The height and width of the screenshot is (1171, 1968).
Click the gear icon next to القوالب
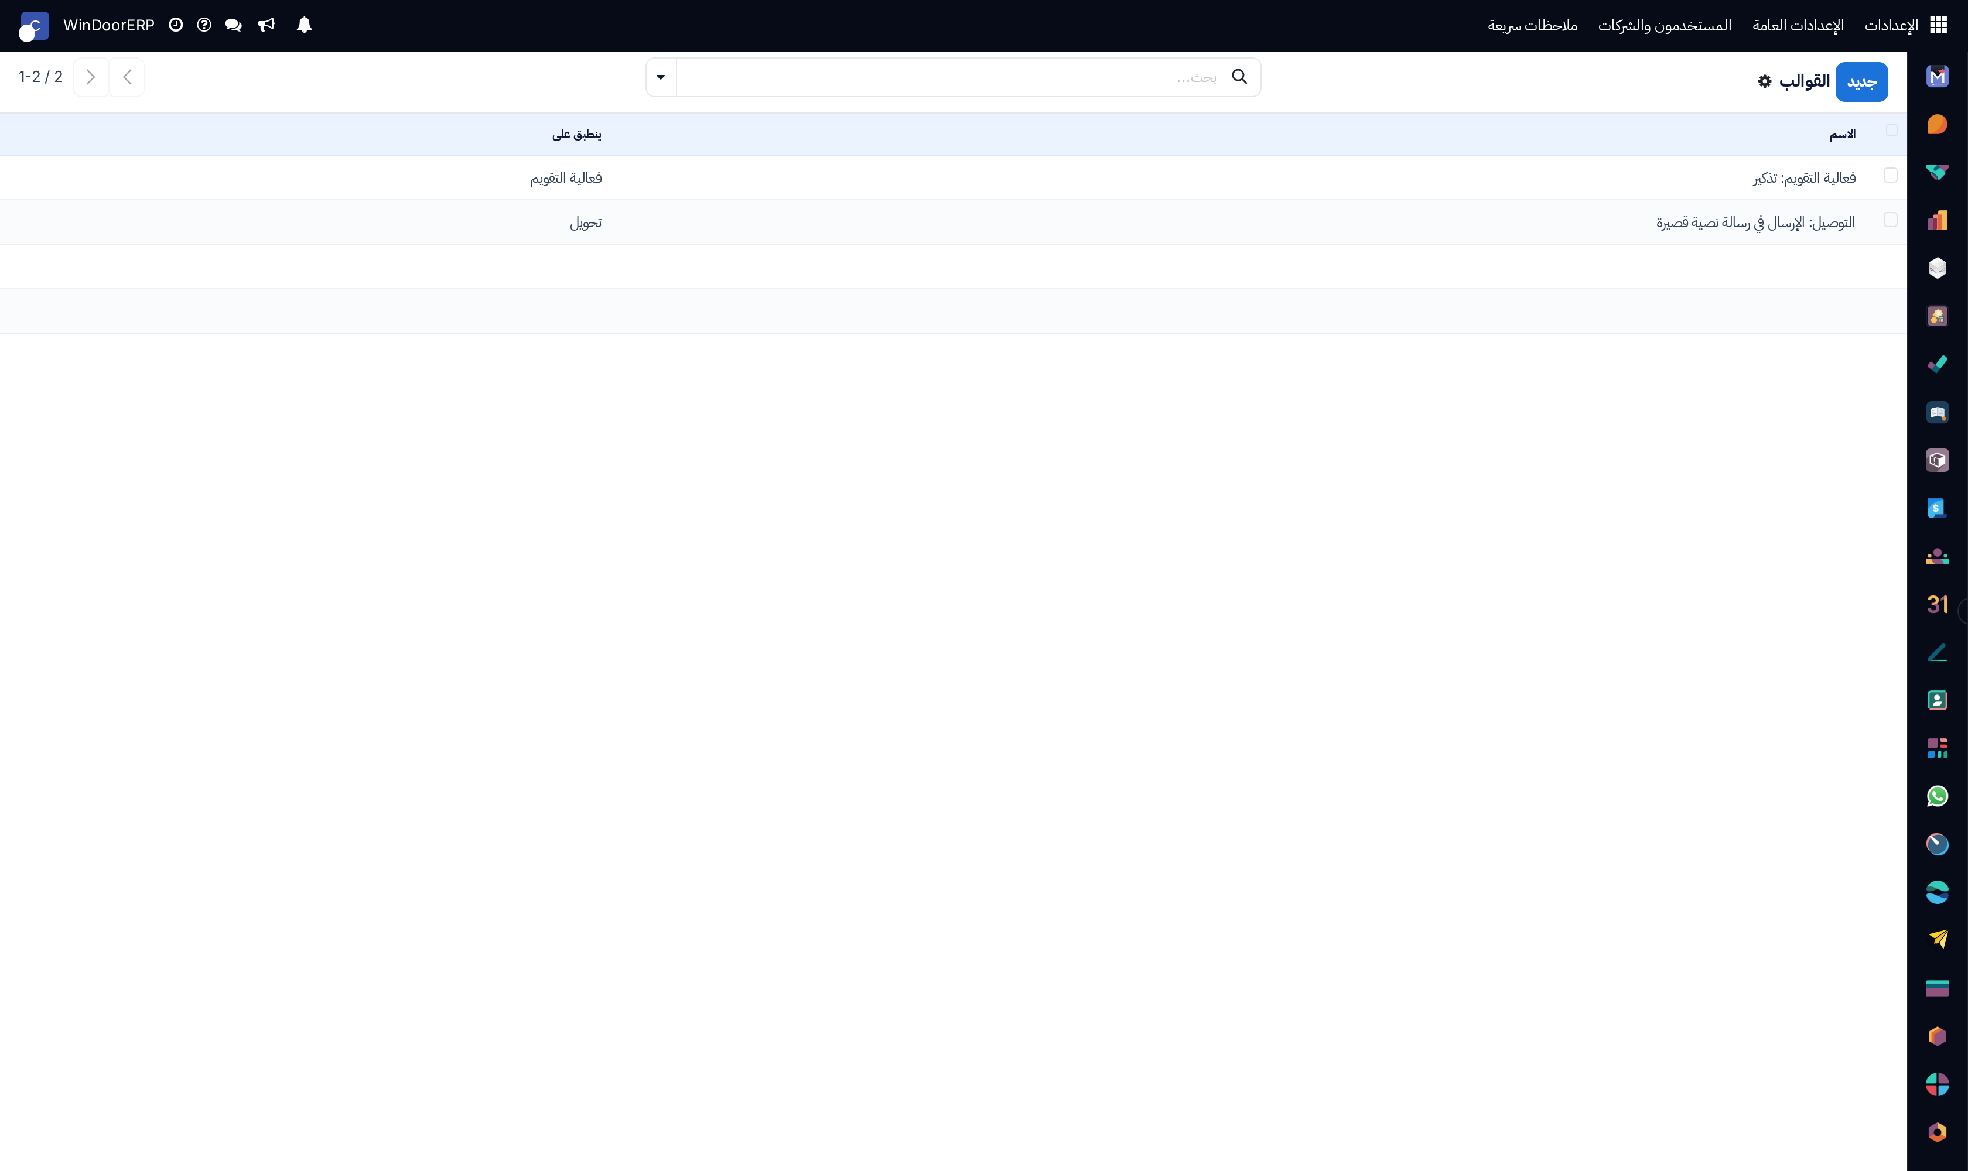1765,81
